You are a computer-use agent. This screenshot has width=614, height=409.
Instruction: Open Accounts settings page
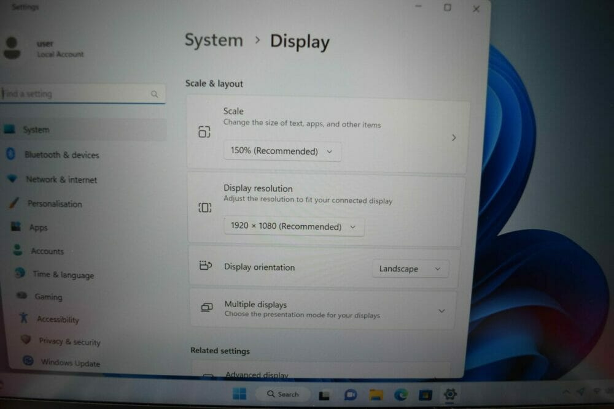tap(47, 251)
